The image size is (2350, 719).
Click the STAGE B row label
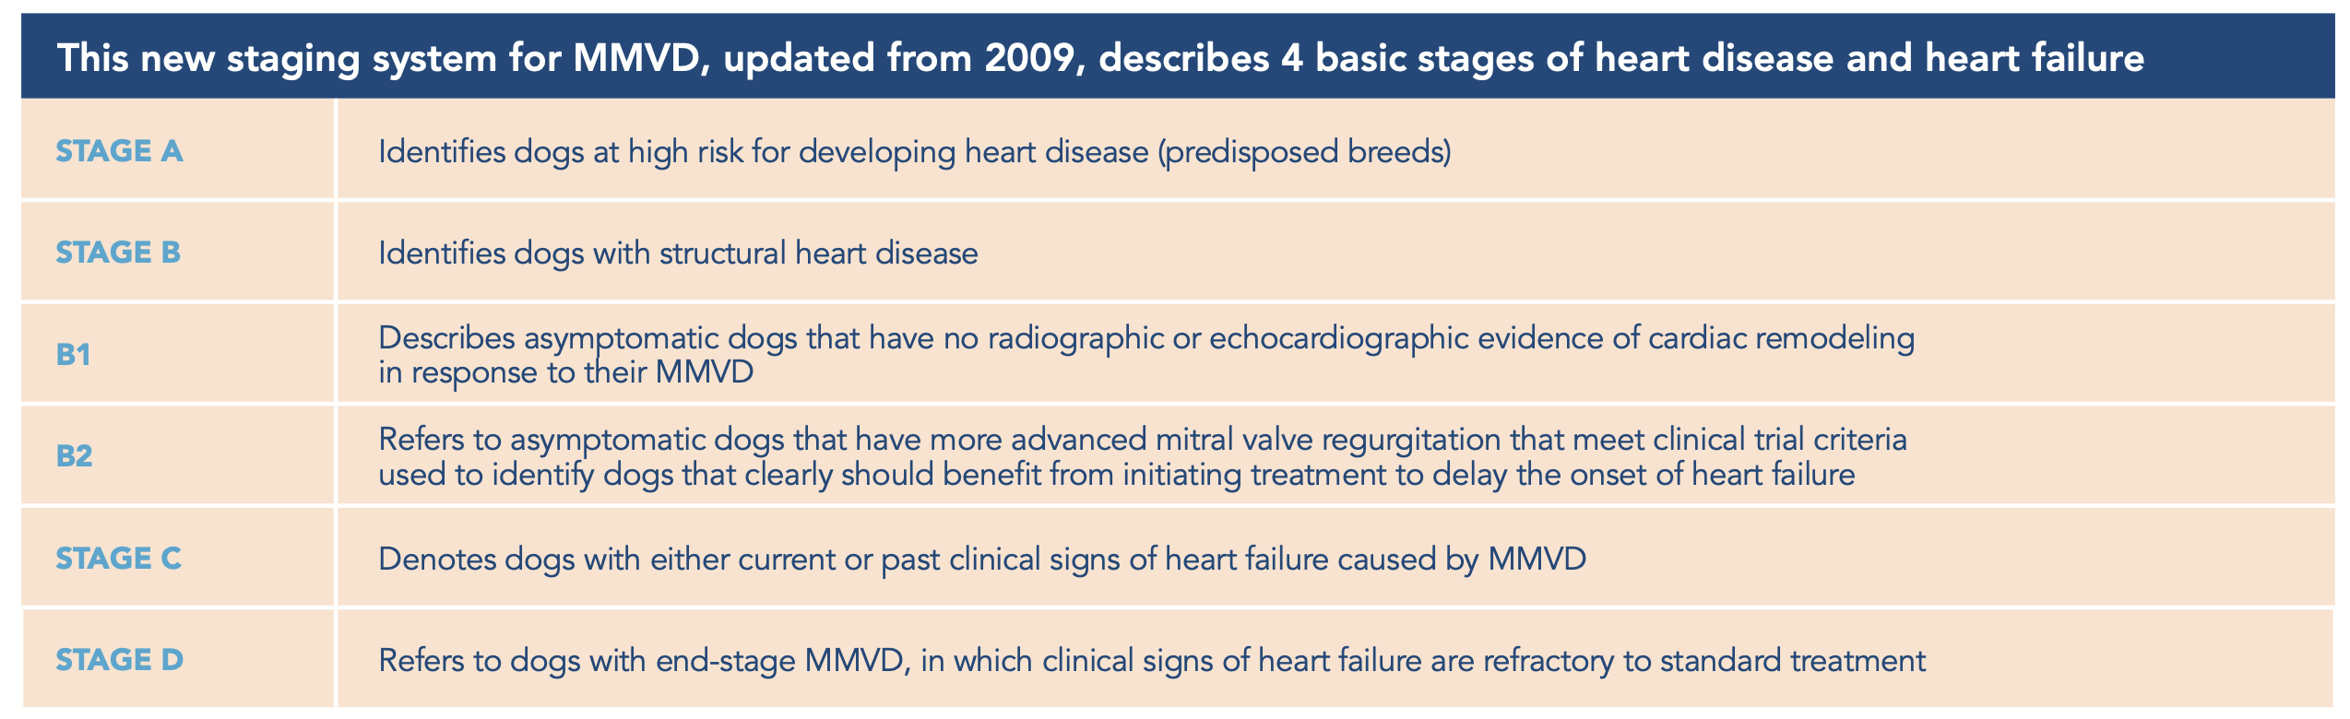point(118,253)
